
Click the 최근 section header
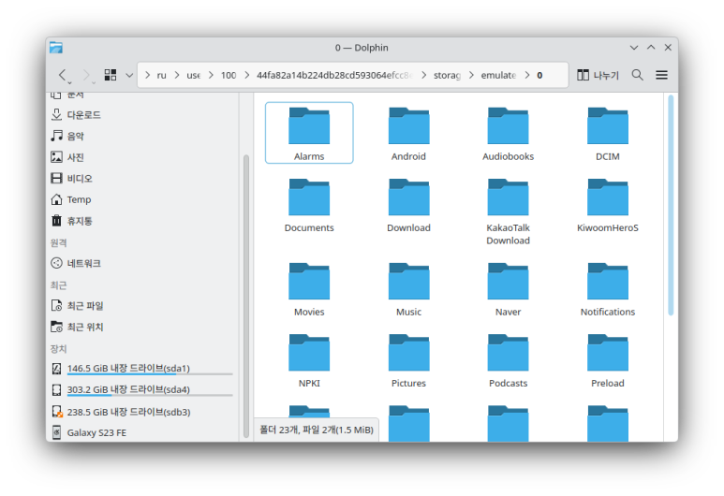(x=59, y=285)
